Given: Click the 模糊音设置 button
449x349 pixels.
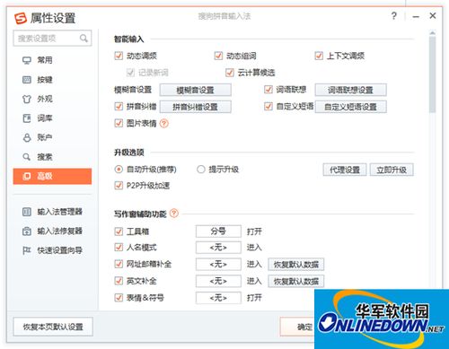Looking at the screenshot, I should [x=196, y=90].
